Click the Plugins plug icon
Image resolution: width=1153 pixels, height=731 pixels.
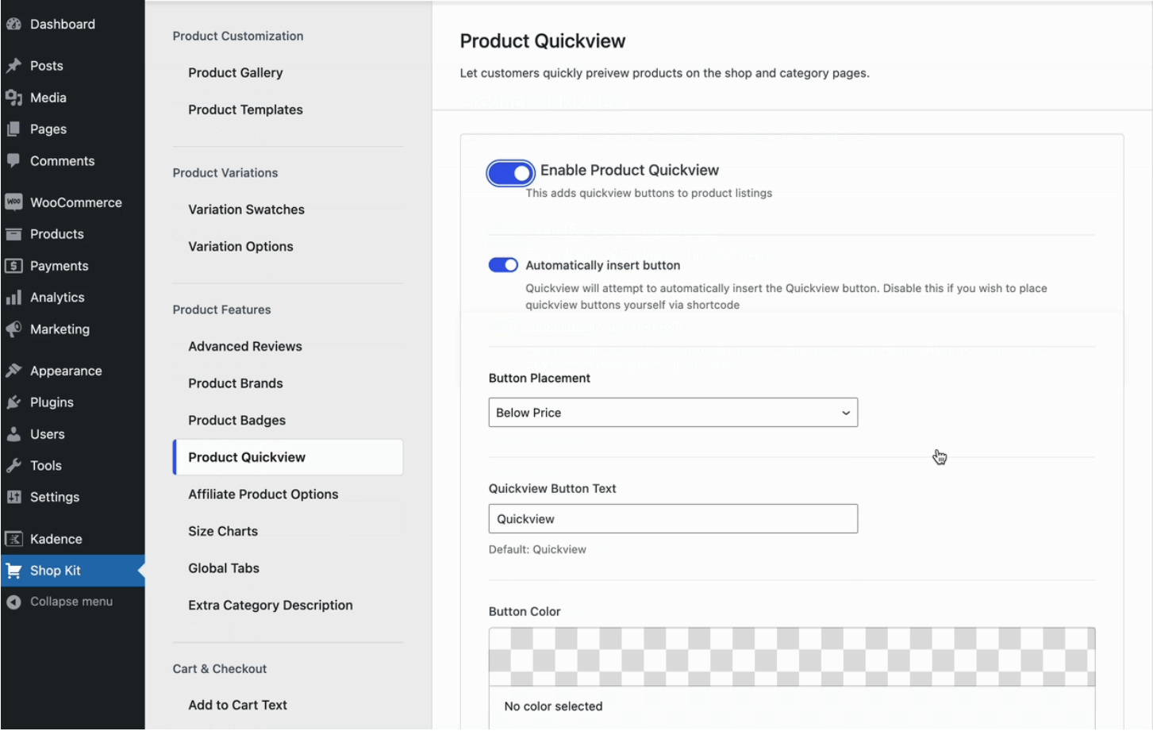(13, 402)
